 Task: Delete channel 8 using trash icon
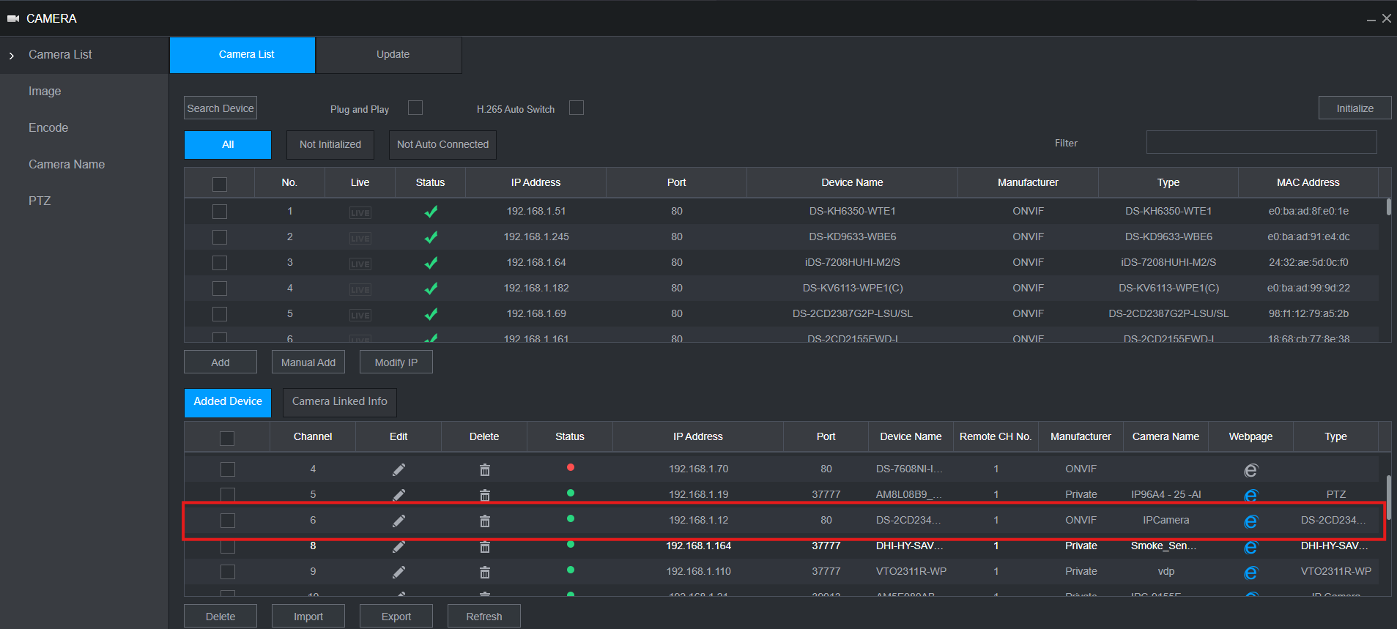[484, 546]
